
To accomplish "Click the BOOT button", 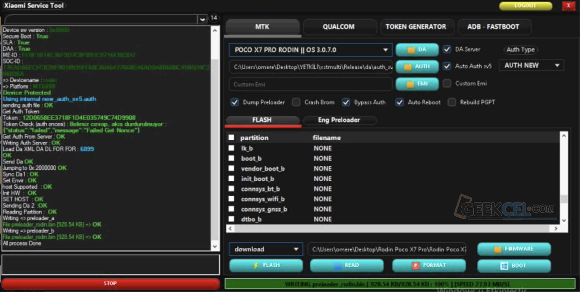I will 514,266.
